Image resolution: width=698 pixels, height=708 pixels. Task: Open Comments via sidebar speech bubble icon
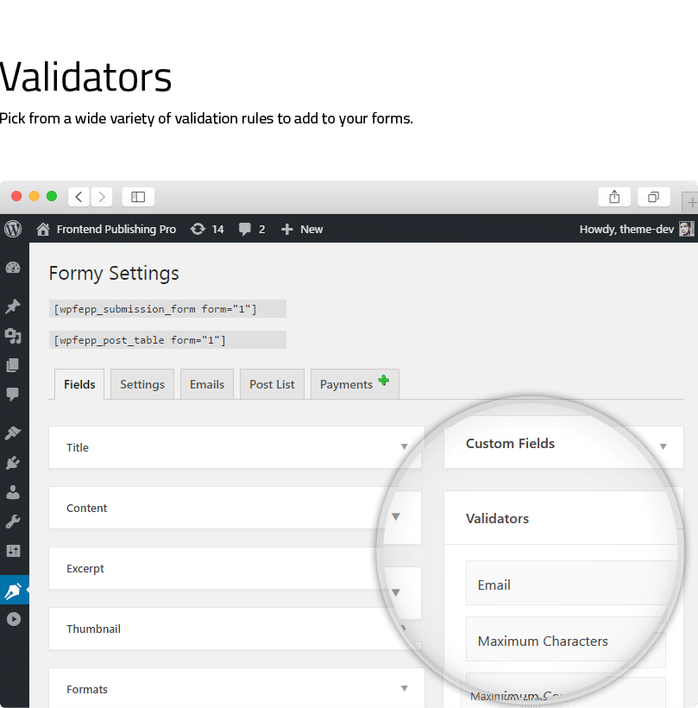click(13, 395)
